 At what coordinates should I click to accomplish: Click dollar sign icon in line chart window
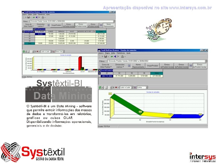pyautogui.click(x=114, y=88)
